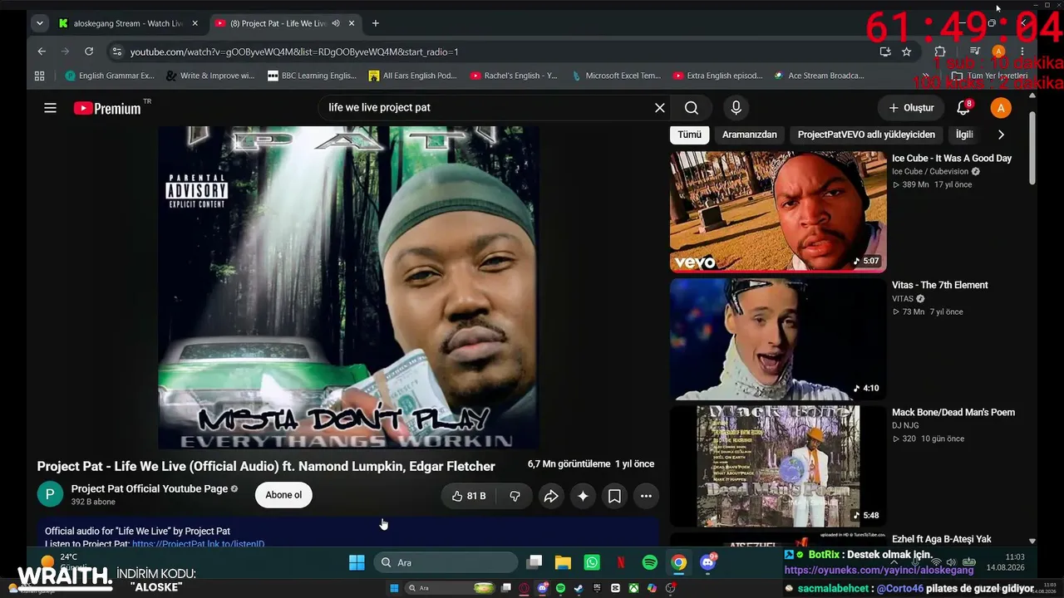This screenshot has width=1064, height=598.
Task: Share the video
Action: click(x=550, y=496)
